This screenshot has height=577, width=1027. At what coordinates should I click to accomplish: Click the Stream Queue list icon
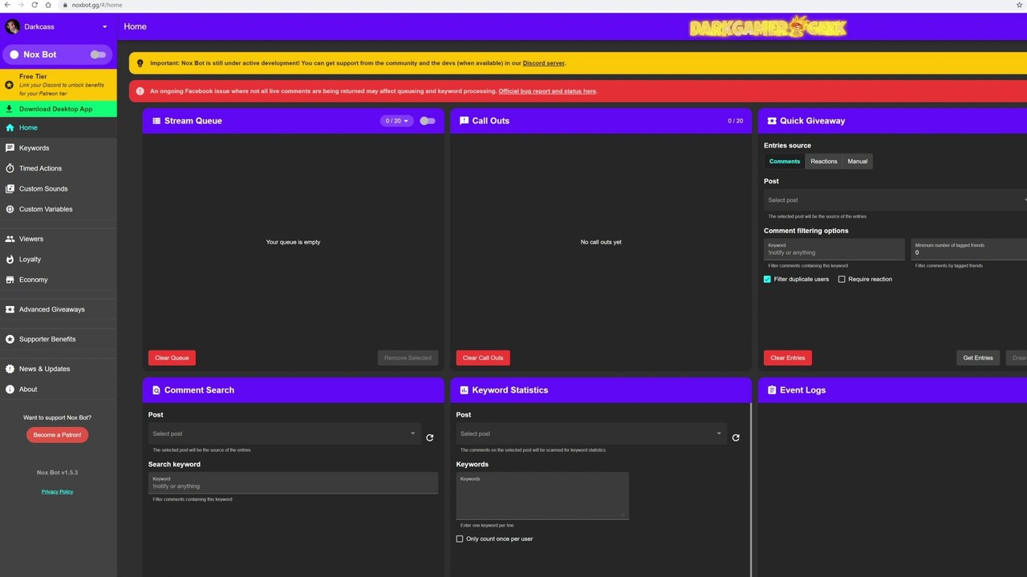pos(156,121)
